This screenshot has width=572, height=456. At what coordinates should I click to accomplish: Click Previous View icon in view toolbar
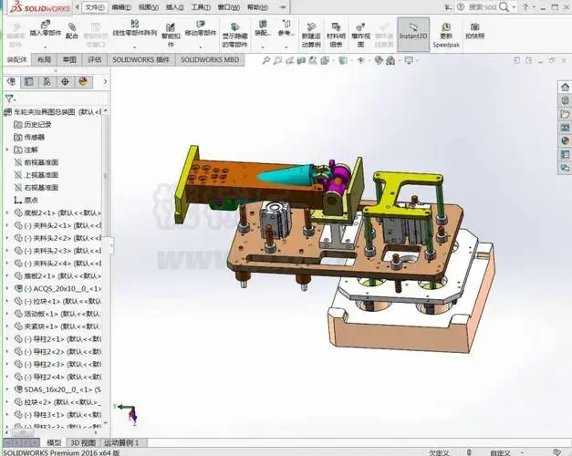[x=289, y=60]
